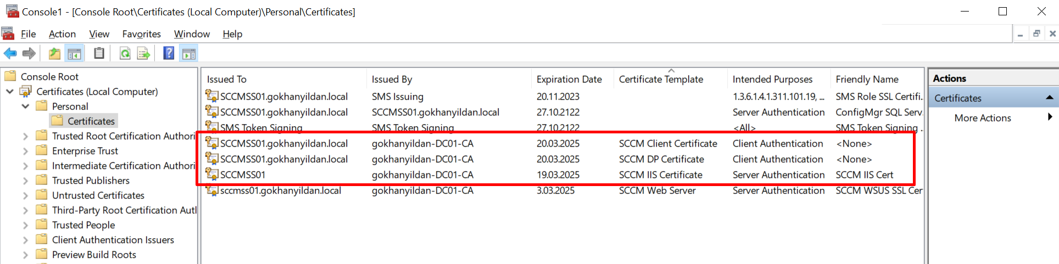Expand the Trusted People node

25,224
